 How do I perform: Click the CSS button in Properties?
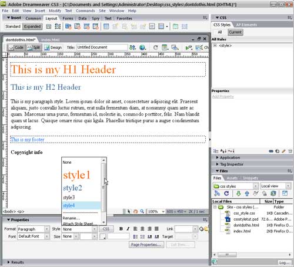pyautogui.click(x=106, y=229)
